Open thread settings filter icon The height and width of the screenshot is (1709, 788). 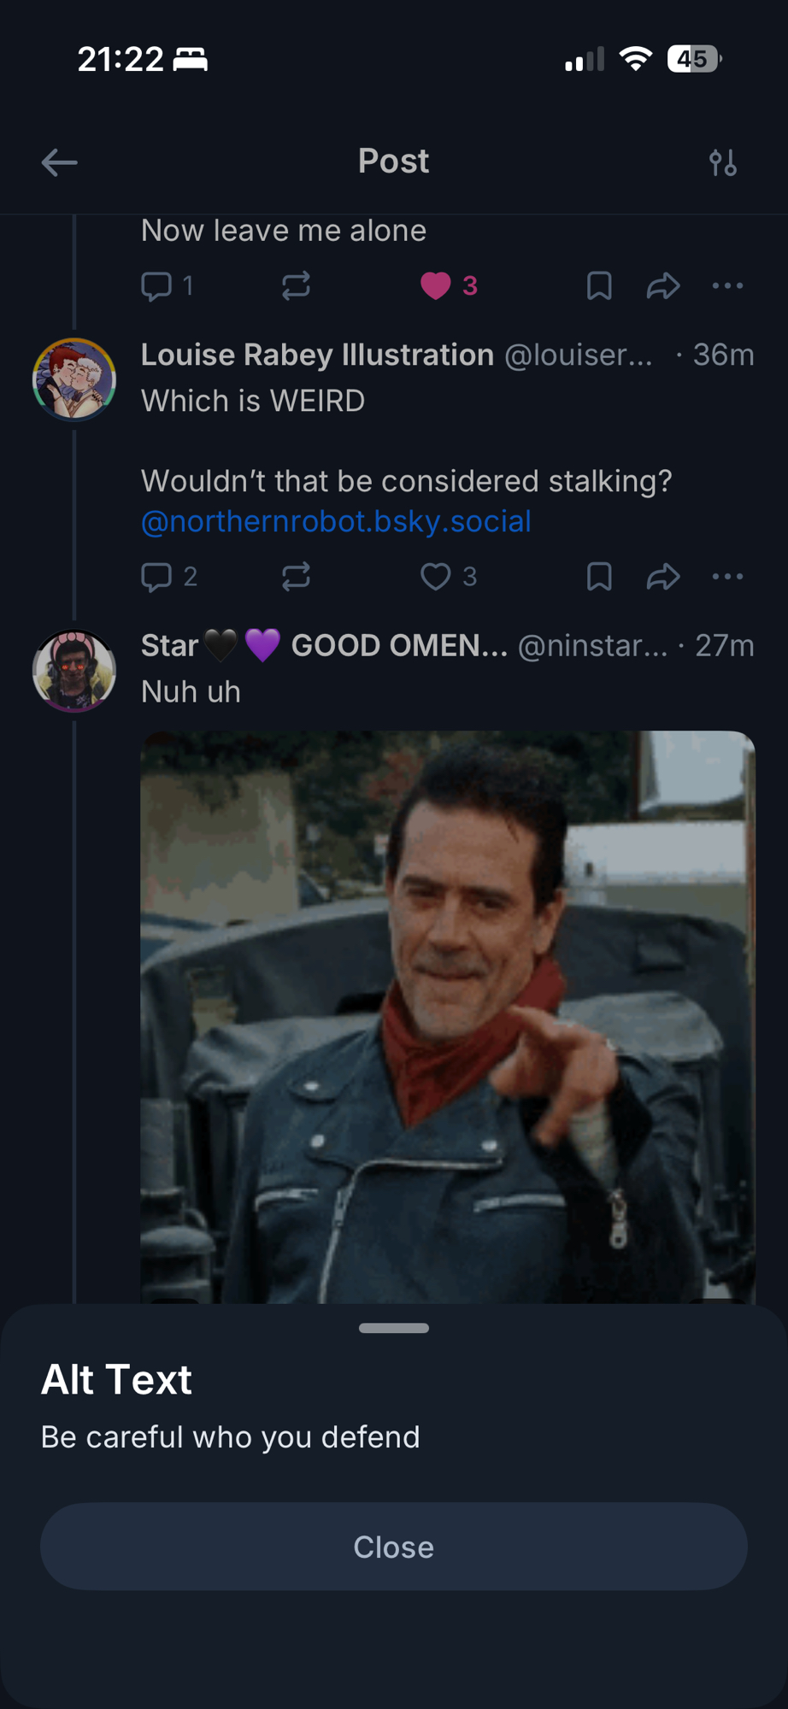tap(723, 162)
